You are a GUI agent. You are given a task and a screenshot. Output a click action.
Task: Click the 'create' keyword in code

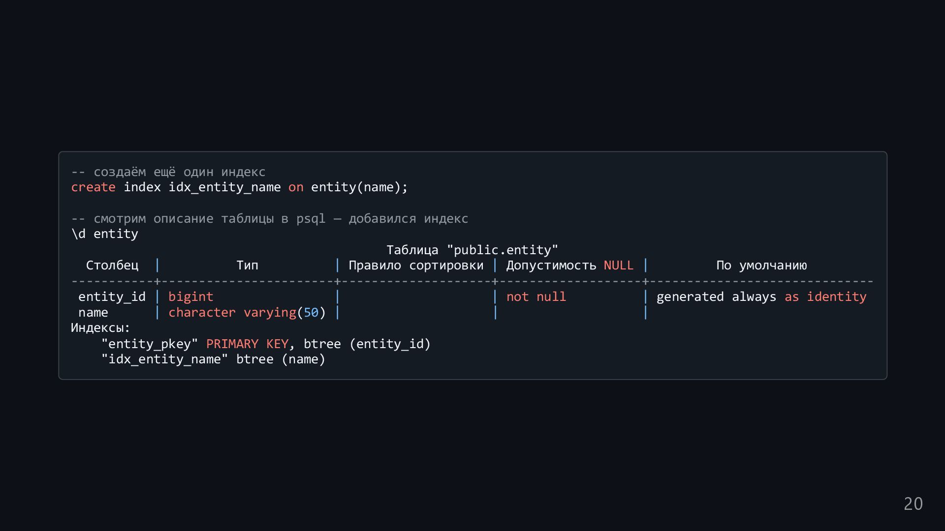click(93, 187)
